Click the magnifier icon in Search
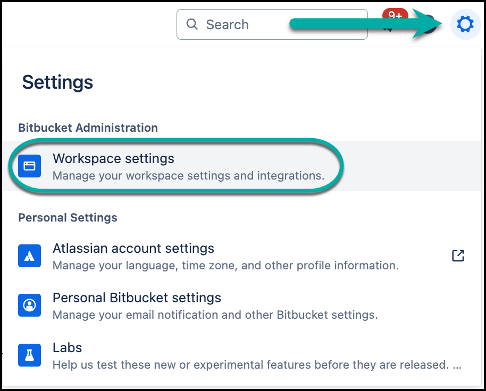 pos(192,24)
